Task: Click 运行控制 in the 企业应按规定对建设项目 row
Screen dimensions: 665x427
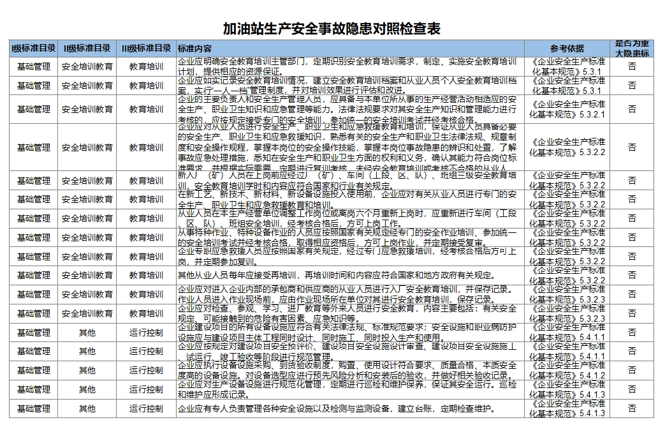Action: pyautogui.click(x=146, y=351)
